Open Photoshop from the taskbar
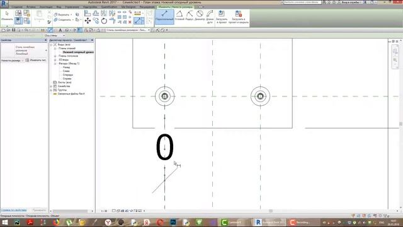The image size is (403, 227). [174, 222]
